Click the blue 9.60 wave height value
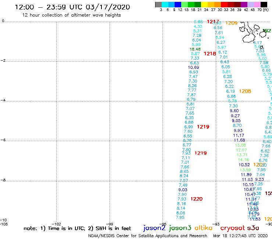The image size is (272, 239). pyautogui.click(x=234, y=111)
